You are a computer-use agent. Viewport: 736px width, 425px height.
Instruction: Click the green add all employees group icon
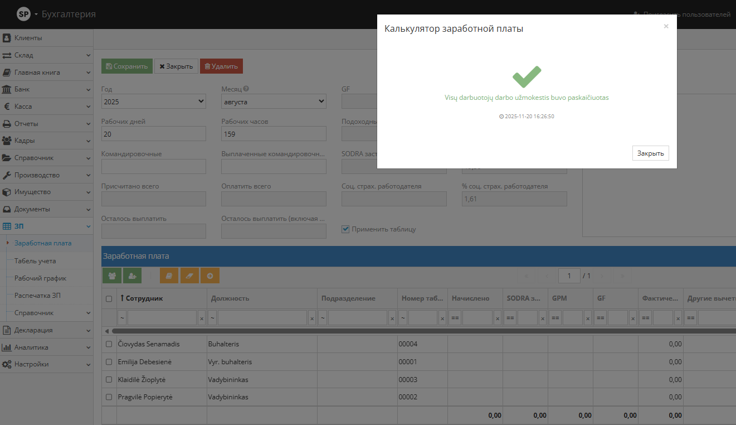(x=112, y=276)
